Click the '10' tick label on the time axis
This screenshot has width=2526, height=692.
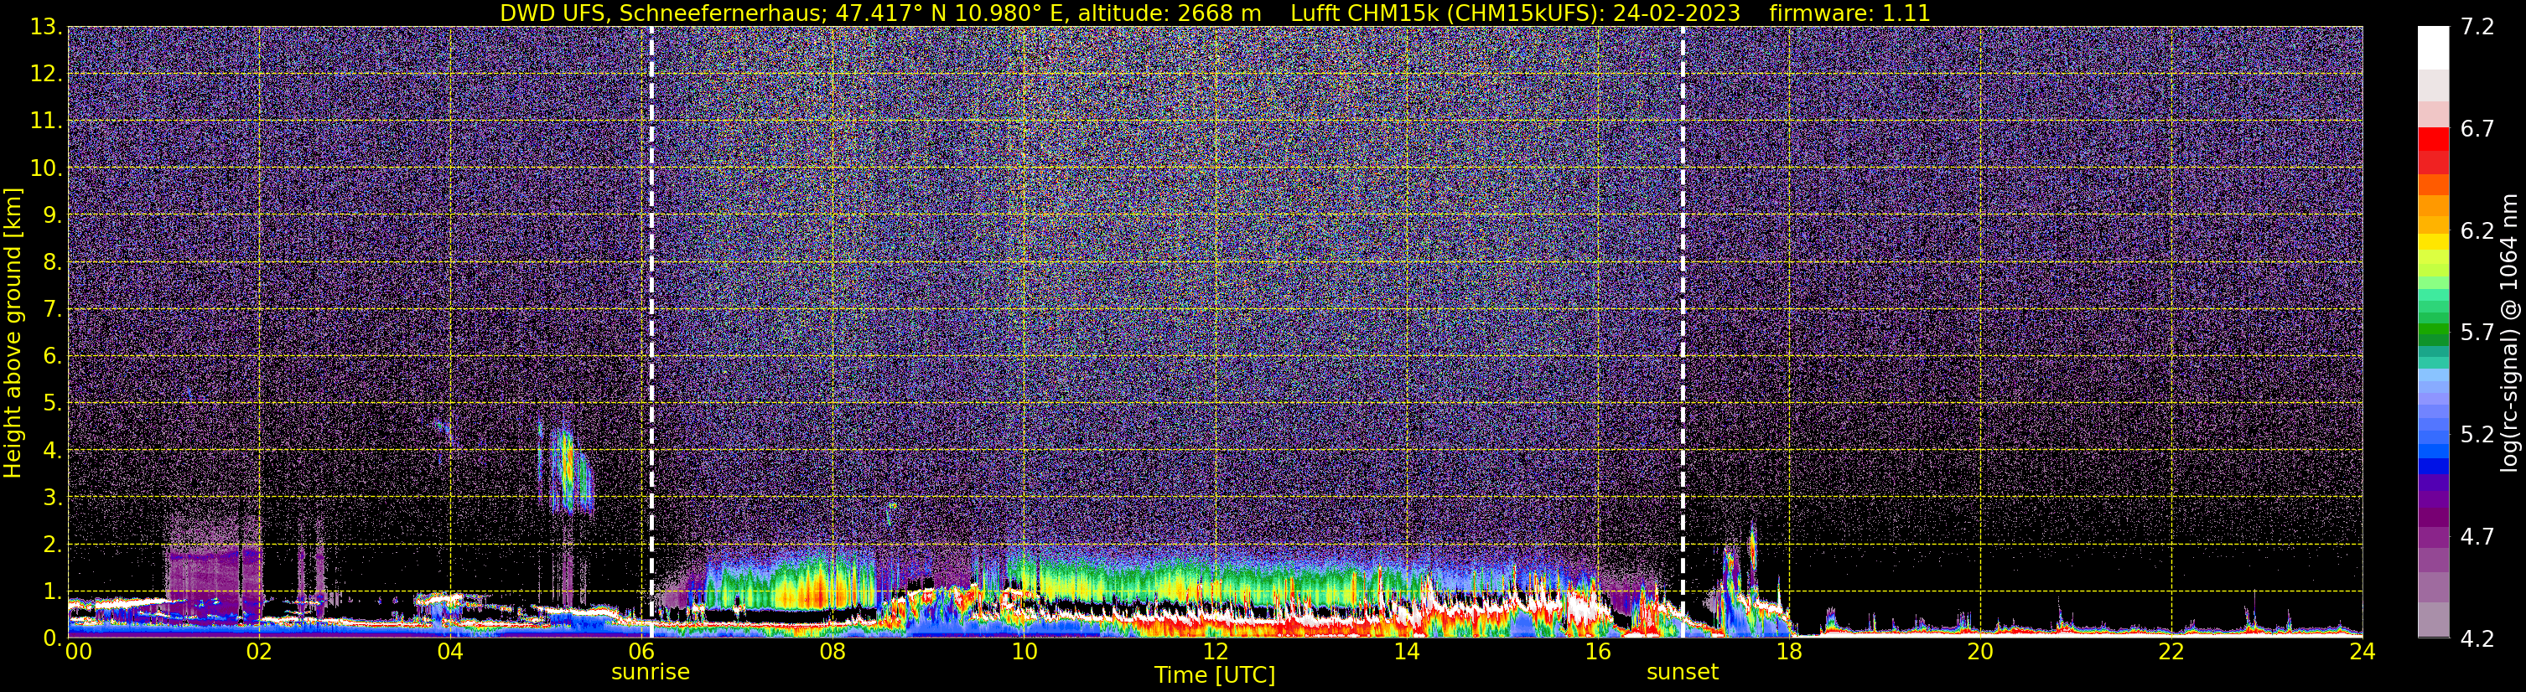1024,652
